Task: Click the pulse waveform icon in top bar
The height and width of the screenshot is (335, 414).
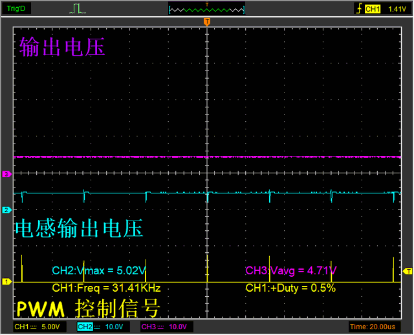Action: (x=77, y=9)
